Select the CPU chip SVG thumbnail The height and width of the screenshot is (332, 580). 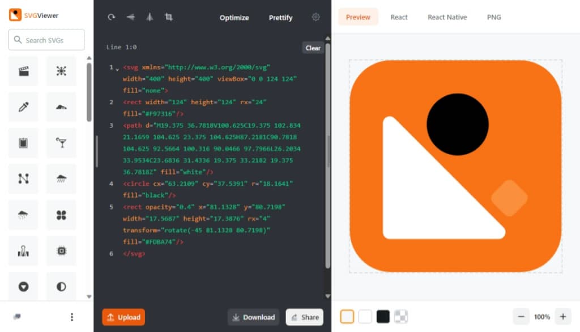[x=61, y=251]
